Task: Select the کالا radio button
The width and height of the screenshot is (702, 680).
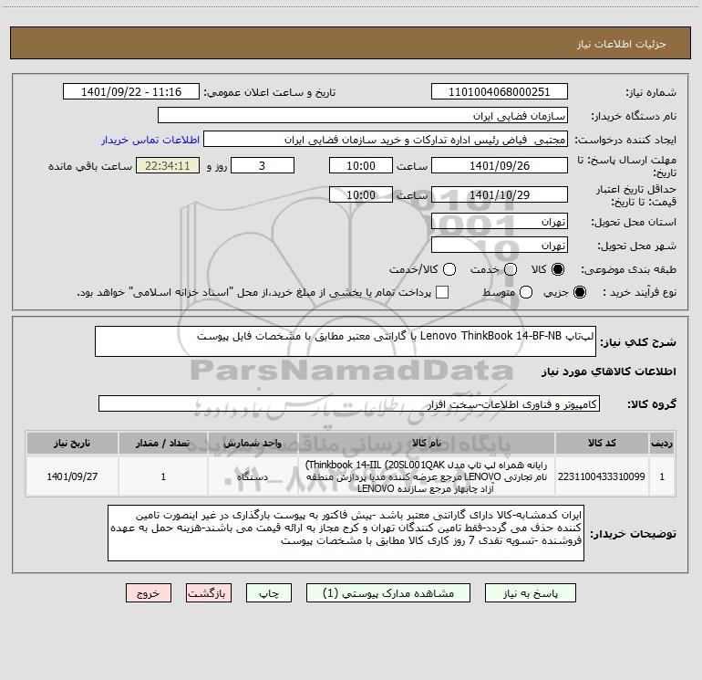Action: (558, 269)
